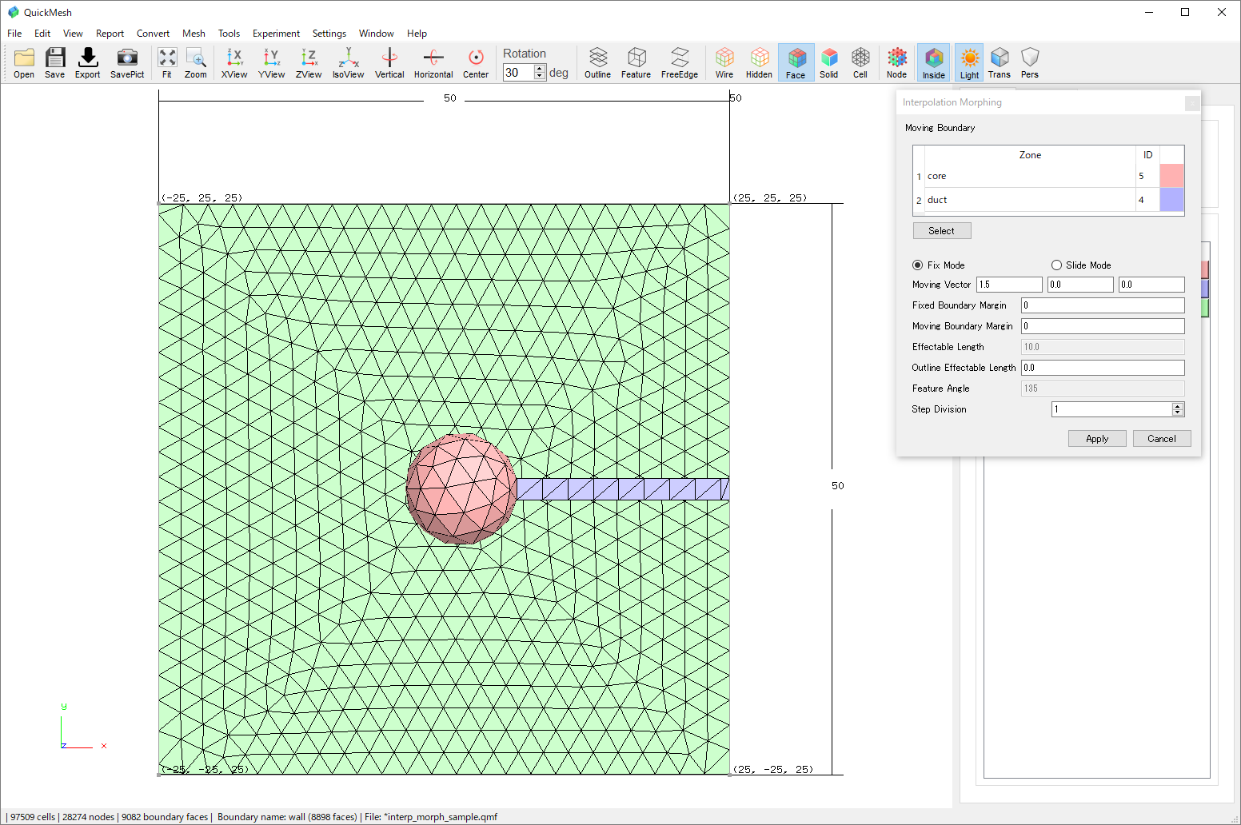This screenshot has width=1241, height=825.
Task: Select the Fix Mode option
Action: [x=917, y=265]
